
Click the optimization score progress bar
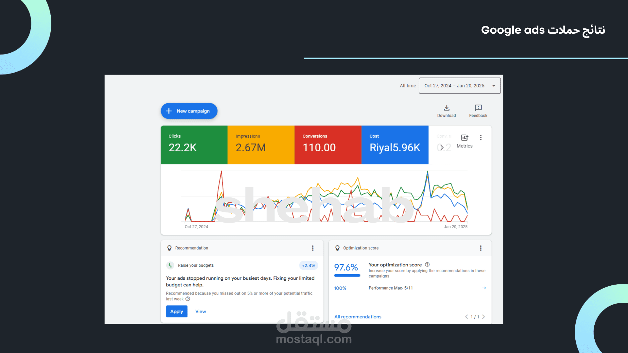(347, 276)
